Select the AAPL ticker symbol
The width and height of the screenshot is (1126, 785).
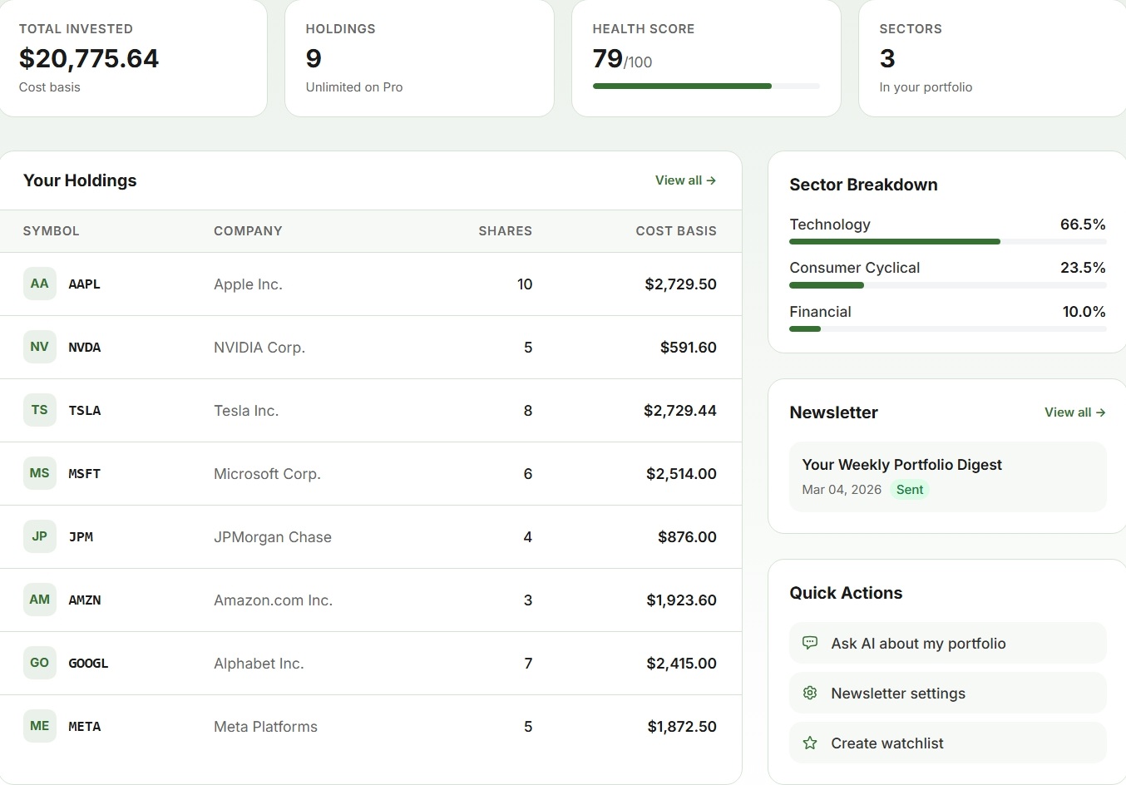point(84,284)
